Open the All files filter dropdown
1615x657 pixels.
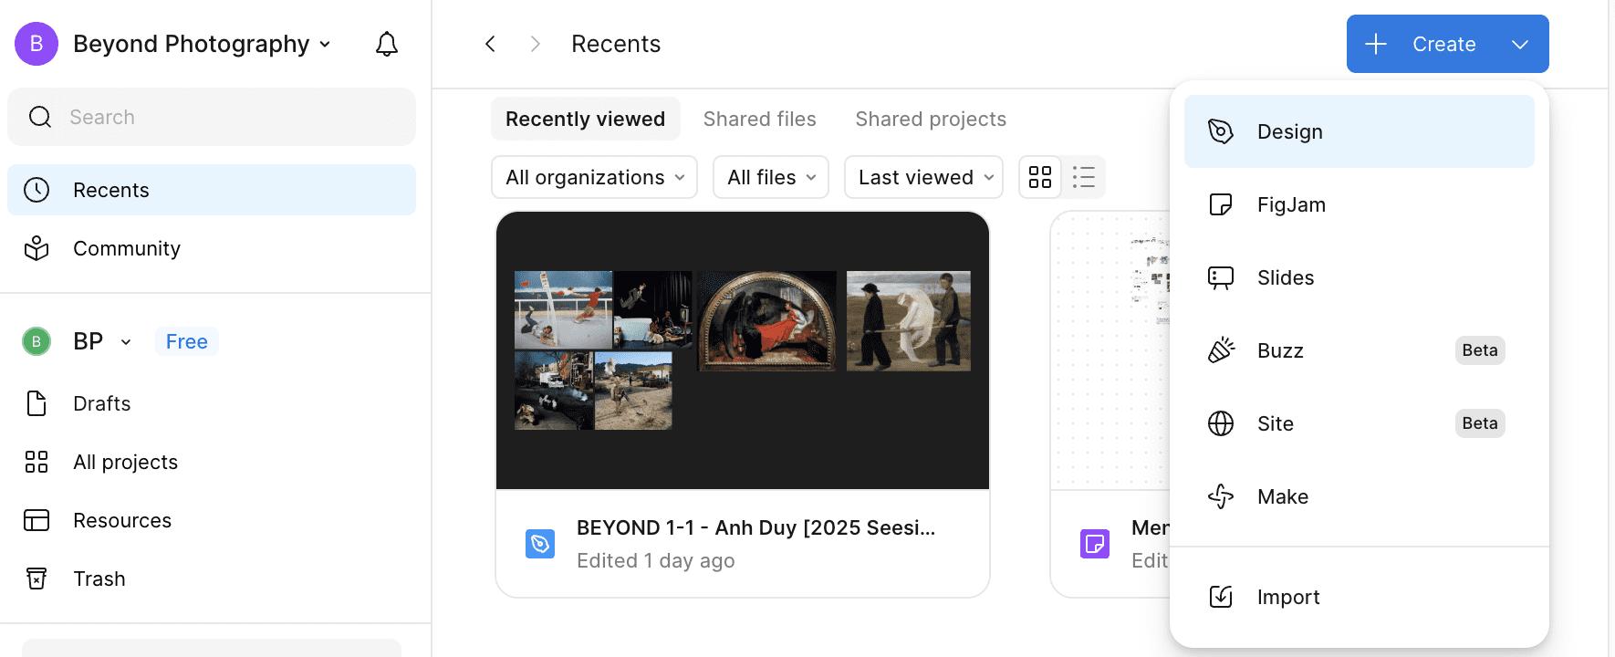[x=770, y=177]
